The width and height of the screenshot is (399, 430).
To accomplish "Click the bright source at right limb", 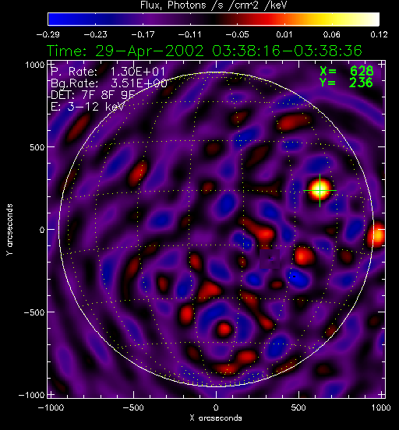I will 377,235.
